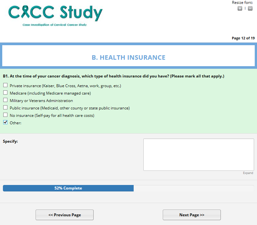257x225 pixels.
Task: Mark the No insurance checkbox
Action: click(5, 115)
